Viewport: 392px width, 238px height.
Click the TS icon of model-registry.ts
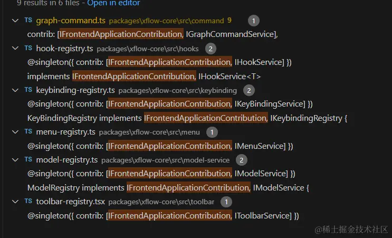point(28,159)
